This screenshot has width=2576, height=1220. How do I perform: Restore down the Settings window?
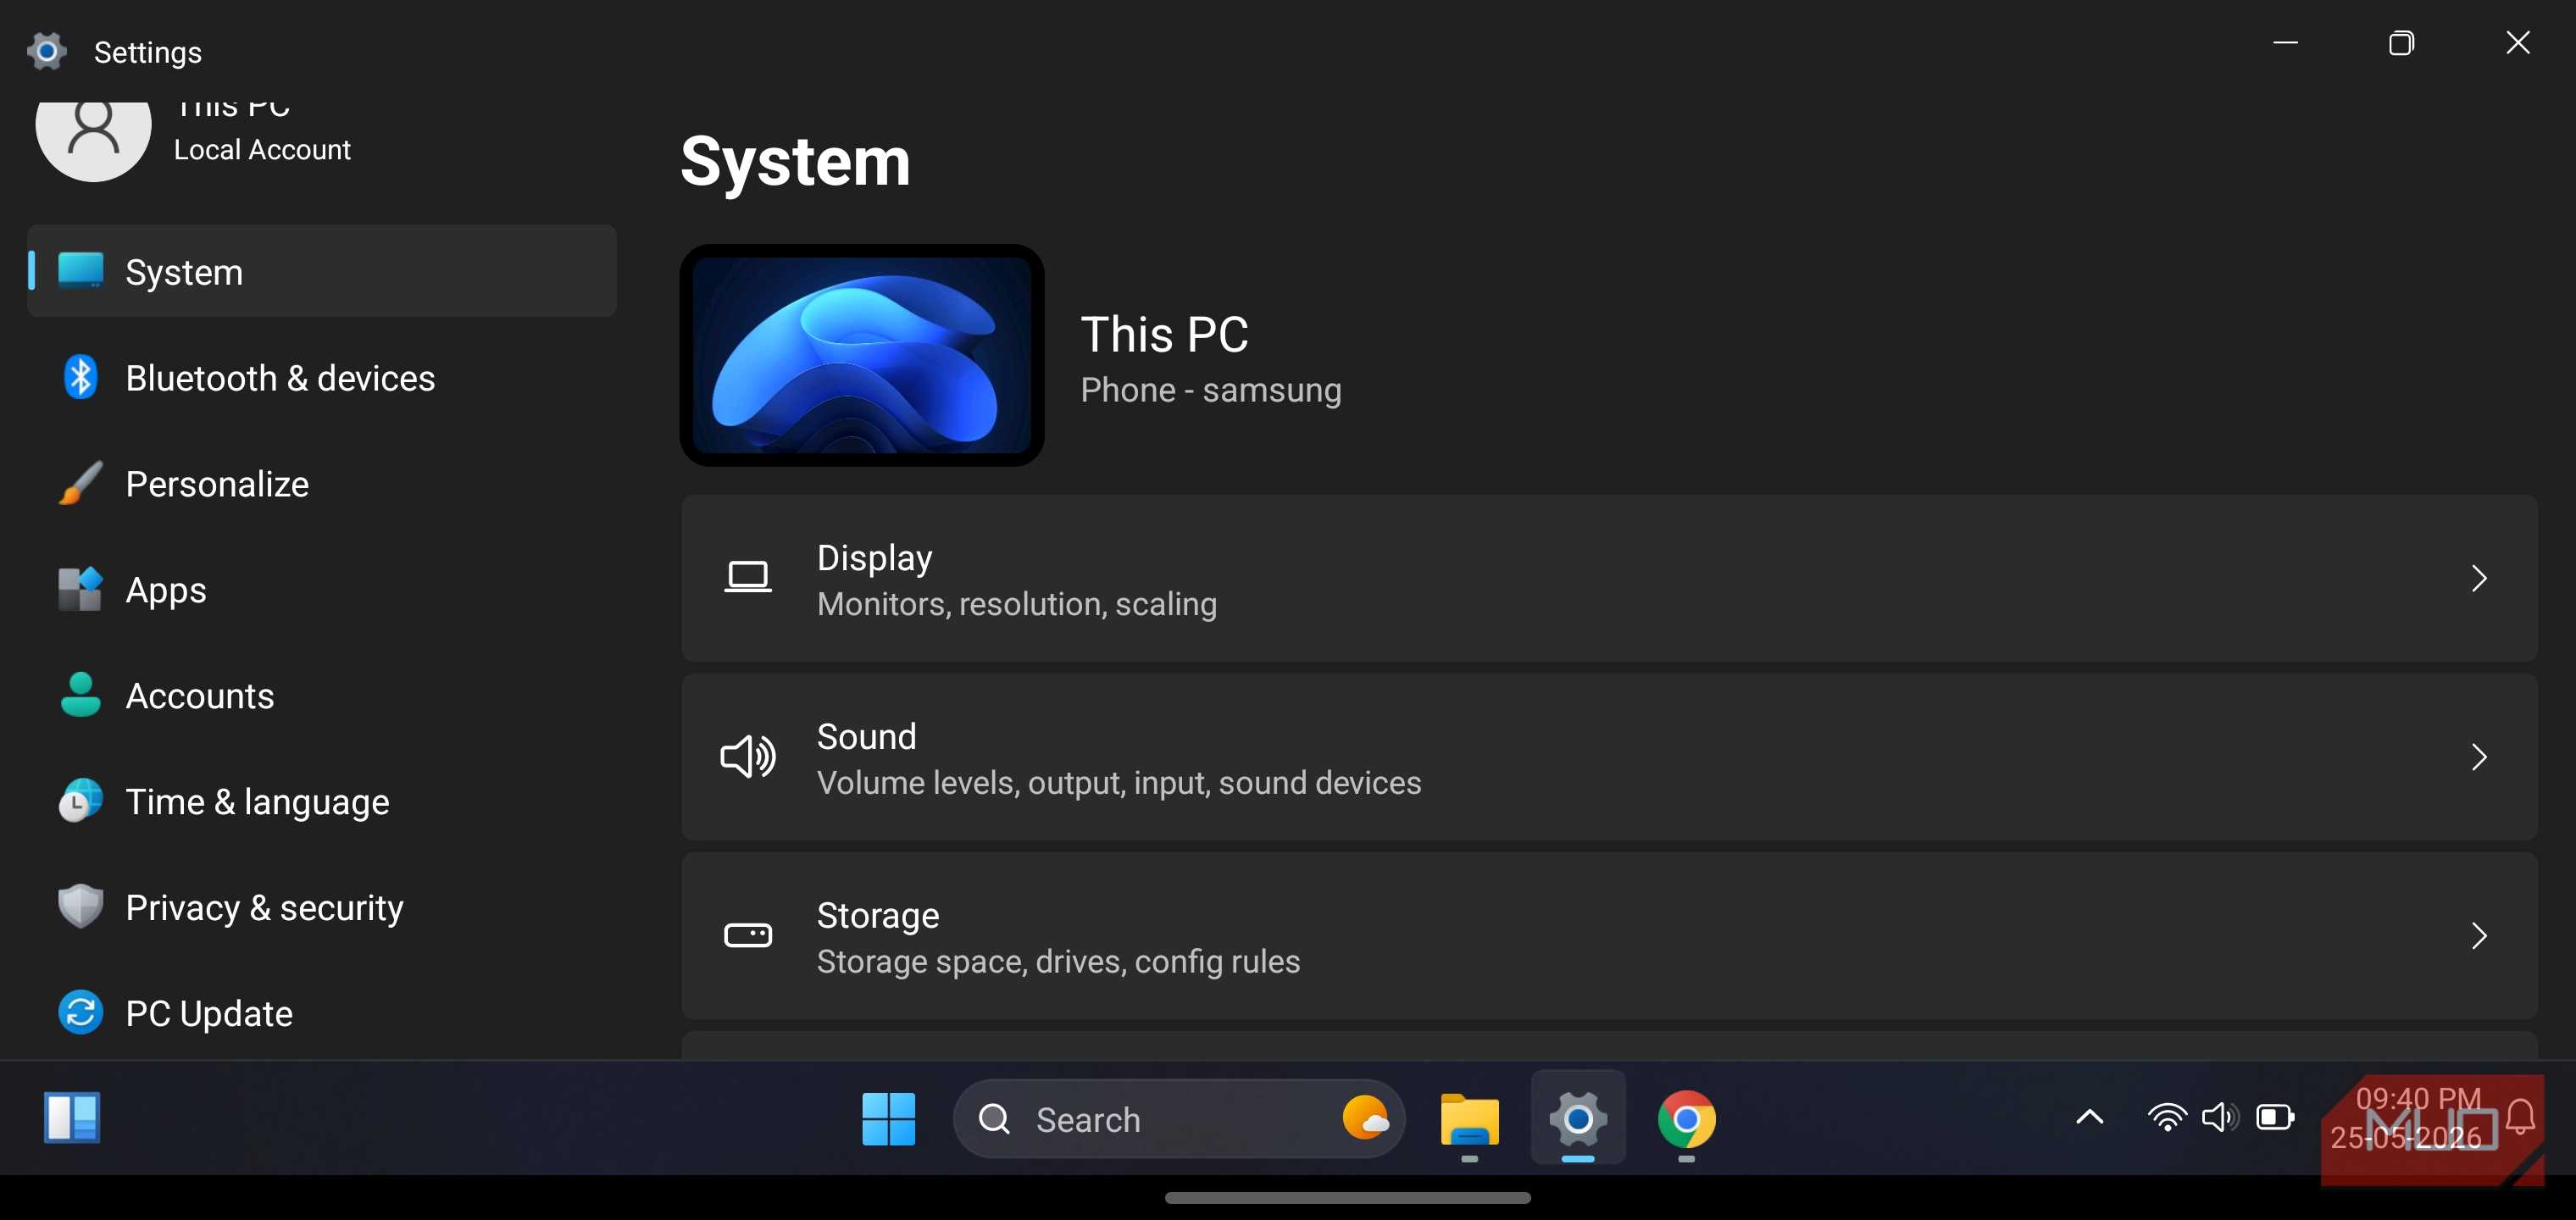(2401, 42)
